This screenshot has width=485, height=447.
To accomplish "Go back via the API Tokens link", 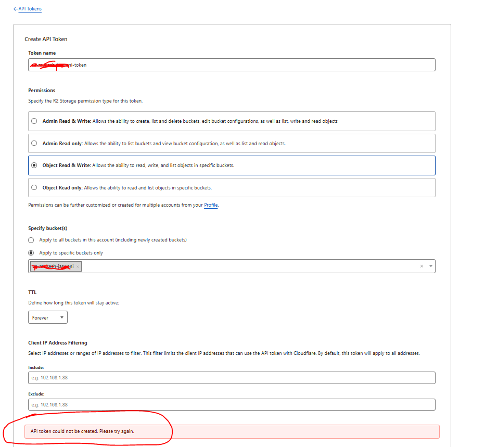I will coord(30,9).
